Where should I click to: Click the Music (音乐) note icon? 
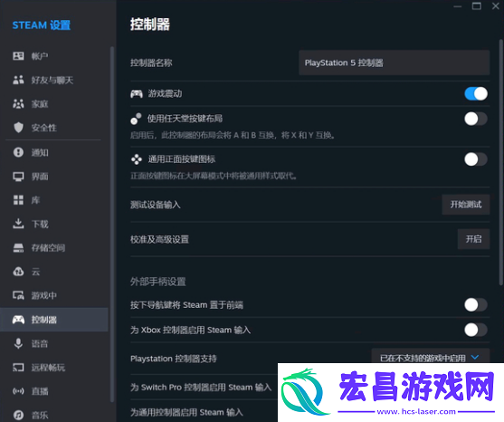pos(18,415)
